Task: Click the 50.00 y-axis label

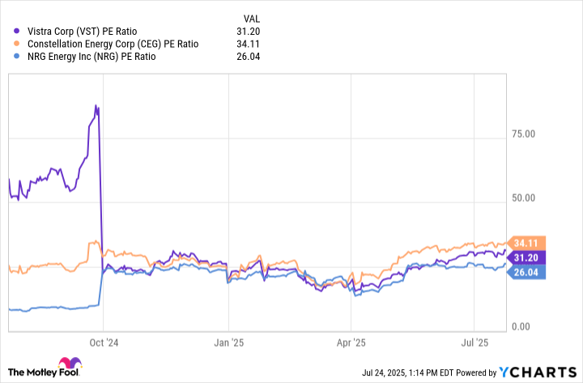Action: 524,198
